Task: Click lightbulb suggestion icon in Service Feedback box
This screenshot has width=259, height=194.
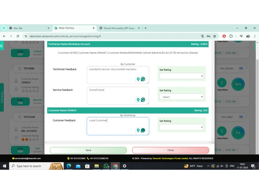Action: (138, 100)
